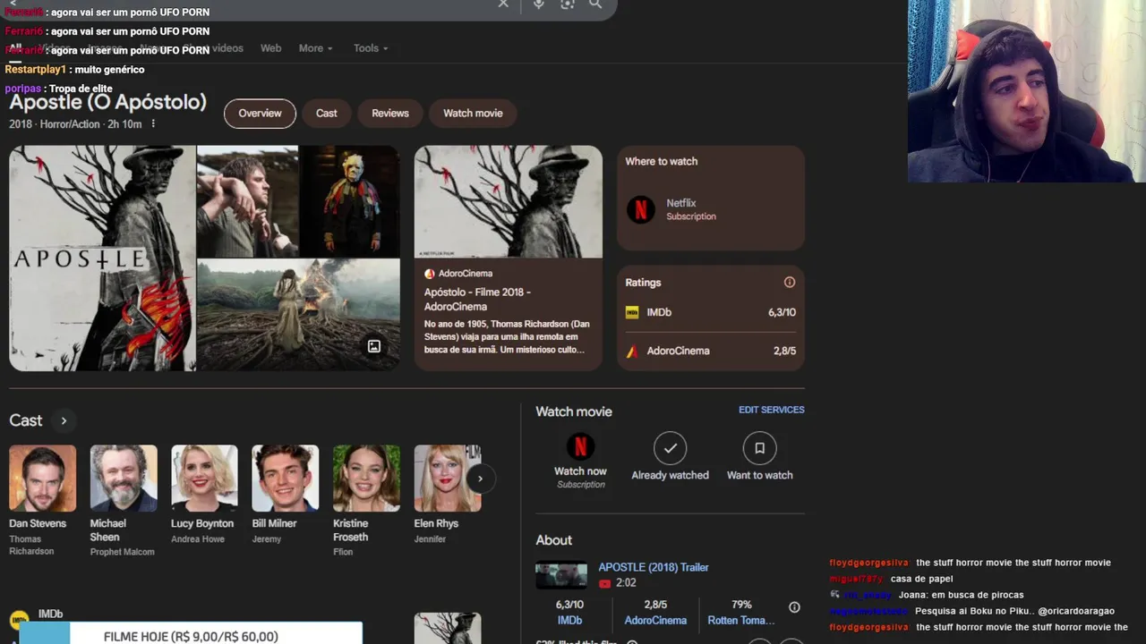This screenshot has height=644, width=1146.
Task: Expand the More search filters dropdown
Action: coord(315,48)
